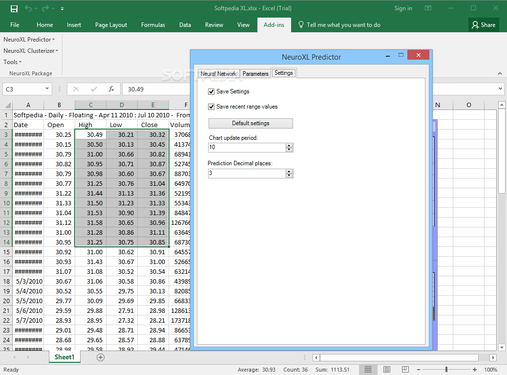Click the zoom out minus icon

(x=419, y=370)
